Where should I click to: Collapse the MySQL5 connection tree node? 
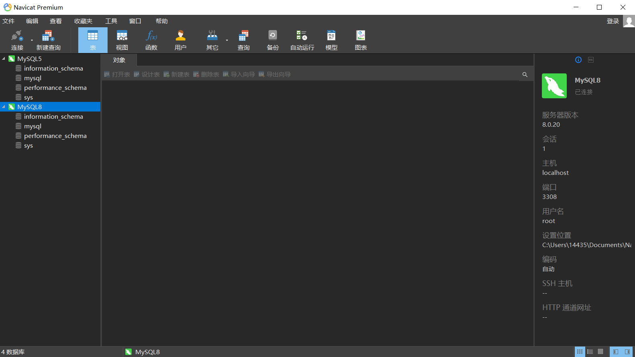(4, 59)
